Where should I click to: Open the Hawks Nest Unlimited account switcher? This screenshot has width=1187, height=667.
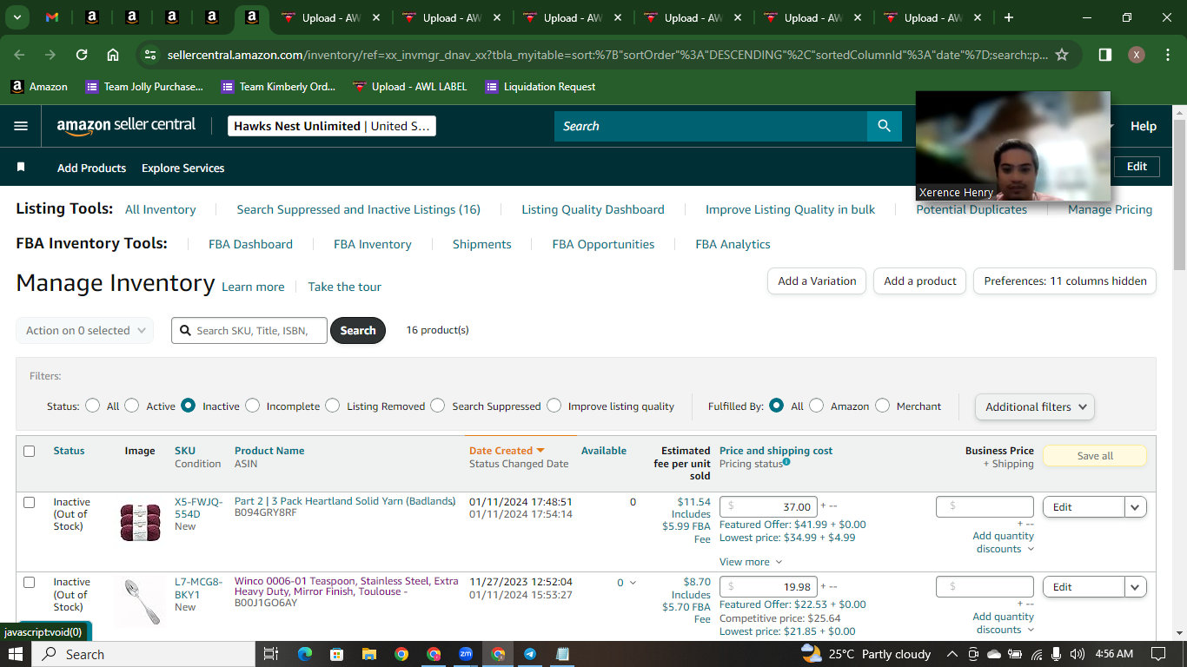332,126
